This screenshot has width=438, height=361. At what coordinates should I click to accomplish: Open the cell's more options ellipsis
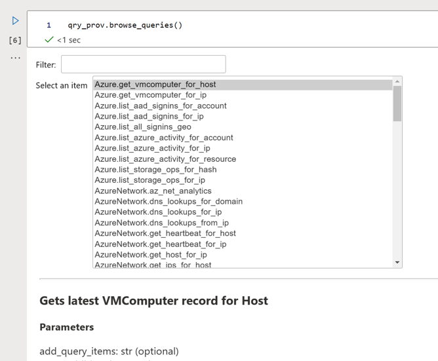pyautogui.click(x=15, y=58)
